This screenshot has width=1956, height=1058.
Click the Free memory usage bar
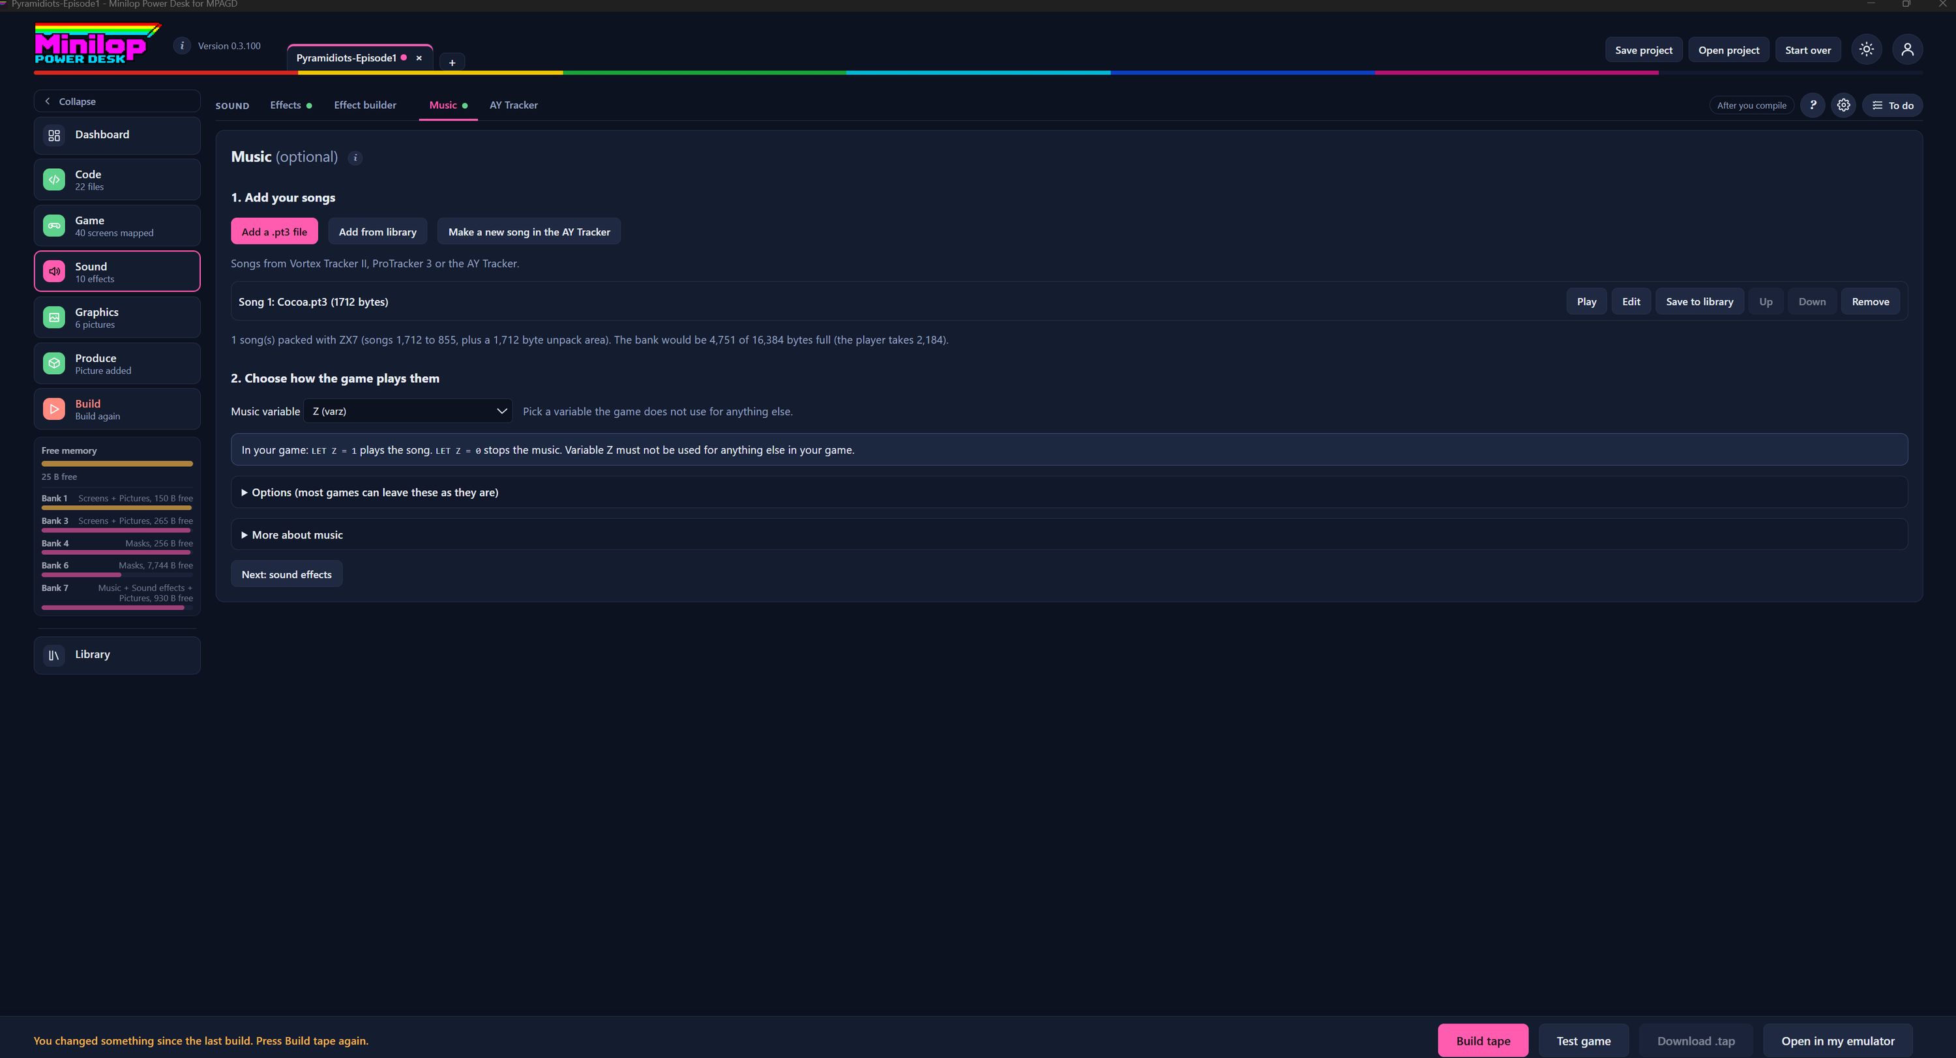click(117, 463)
